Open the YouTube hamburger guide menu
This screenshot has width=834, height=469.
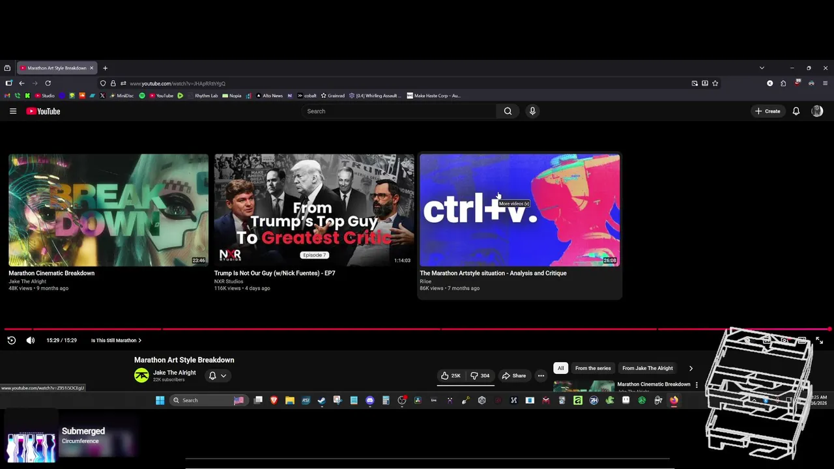[12, 111]
